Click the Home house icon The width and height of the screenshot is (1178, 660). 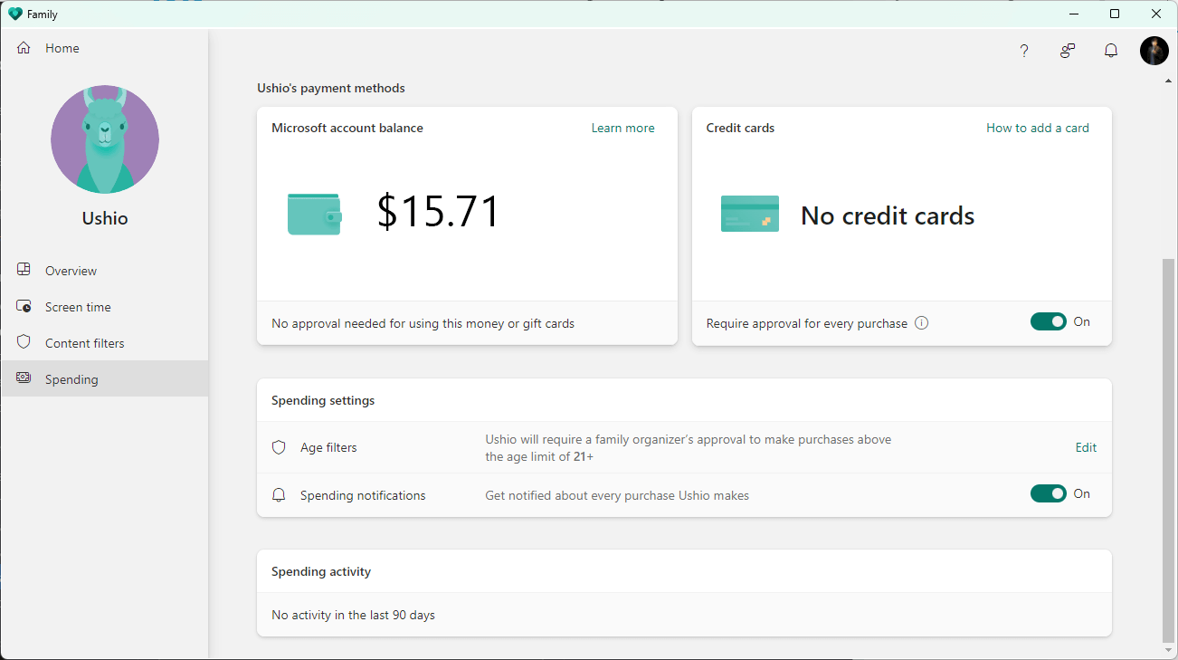pos(24,48)
